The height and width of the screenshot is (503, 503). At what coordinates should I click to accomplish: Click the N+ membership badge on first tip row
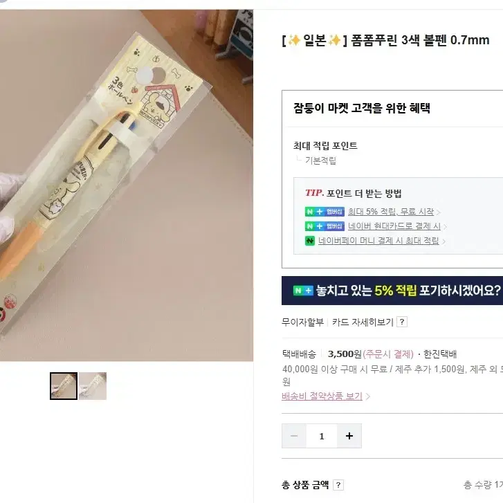[324, 212]
